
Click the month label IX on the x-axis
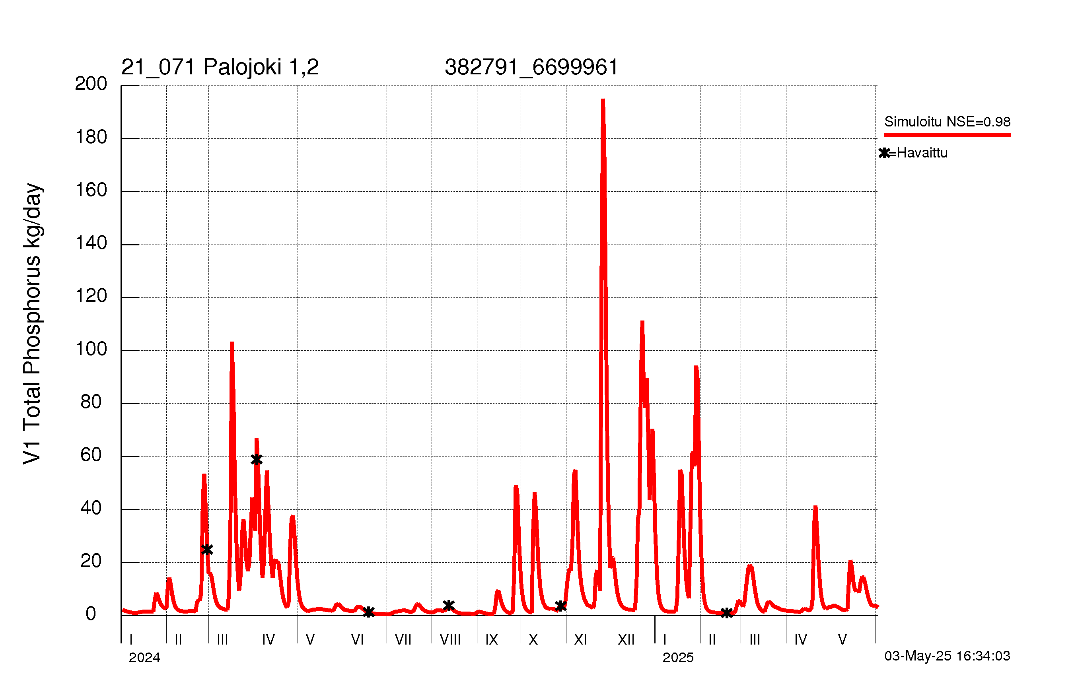coord(492,640)
